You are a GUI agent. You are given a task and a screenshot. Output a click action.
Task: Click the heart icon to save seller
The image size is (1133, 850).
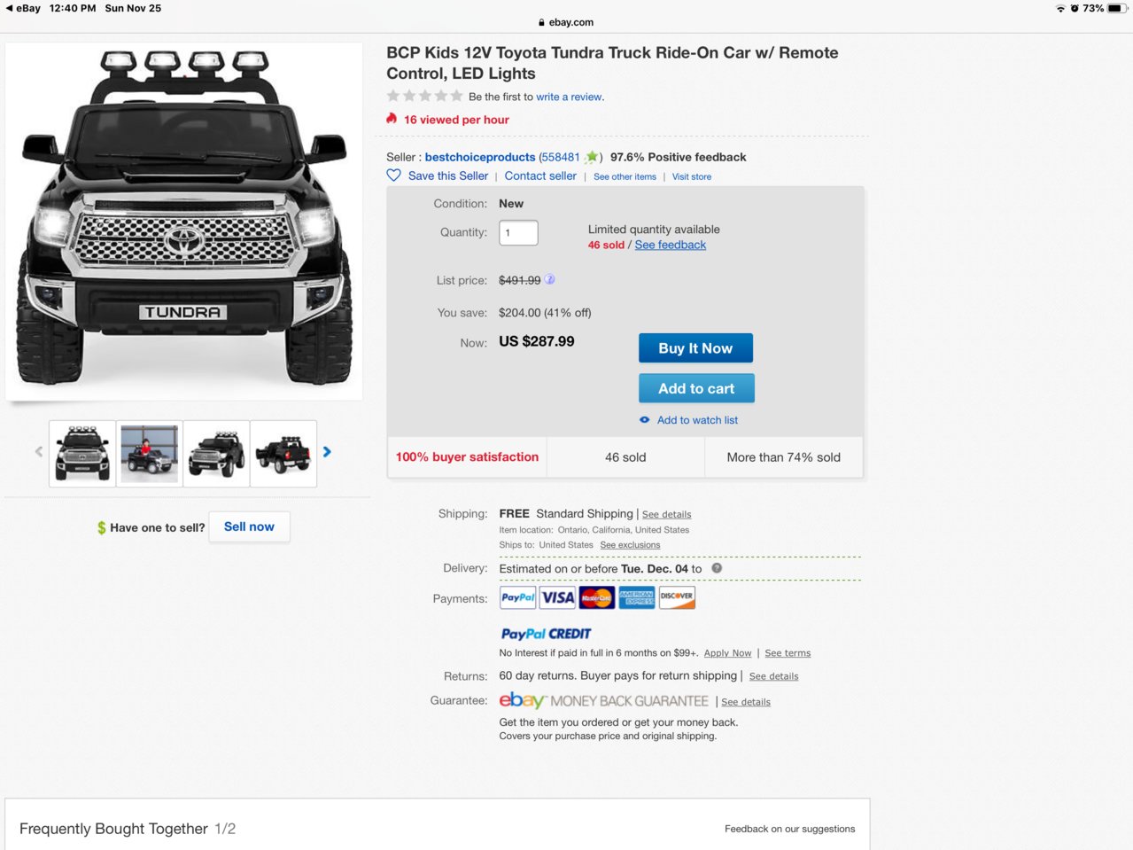coord(394,175)
